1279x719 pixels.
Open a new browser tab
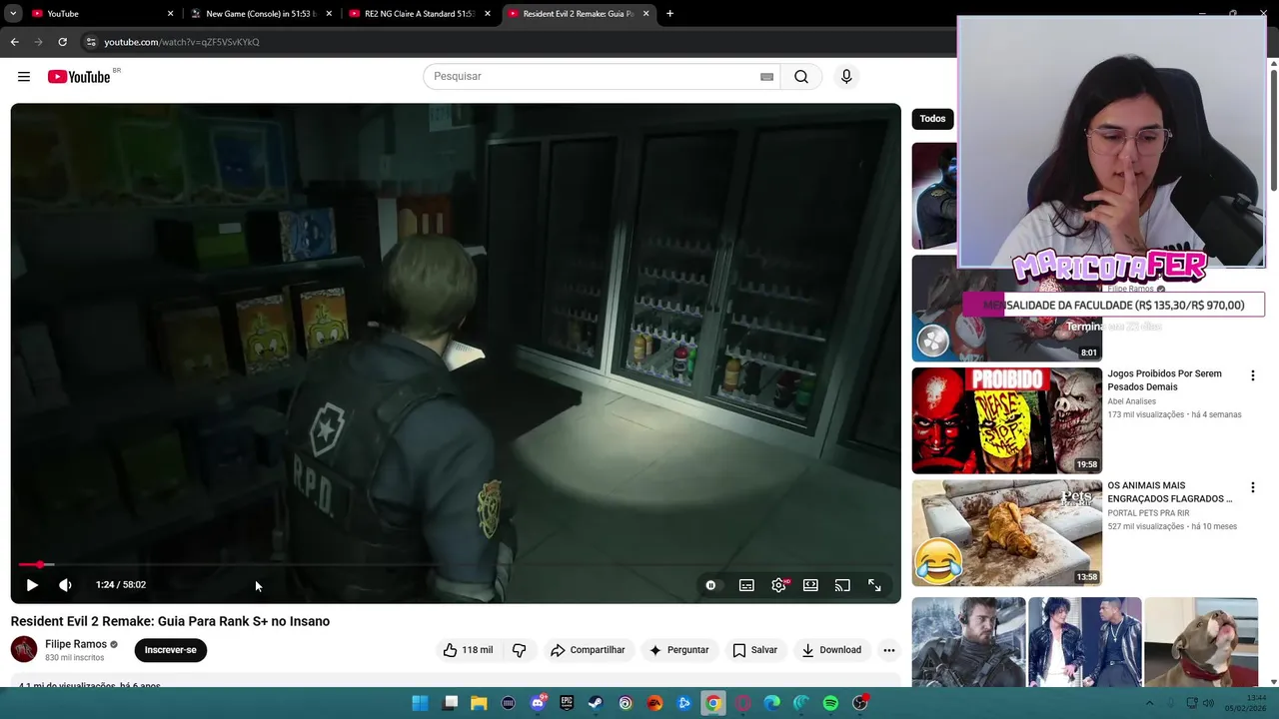669,14
